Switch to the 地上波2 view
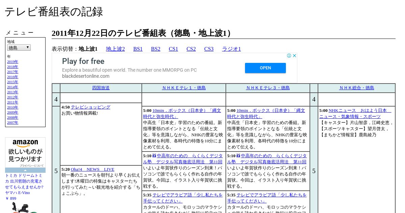 [x=115, y=49]
